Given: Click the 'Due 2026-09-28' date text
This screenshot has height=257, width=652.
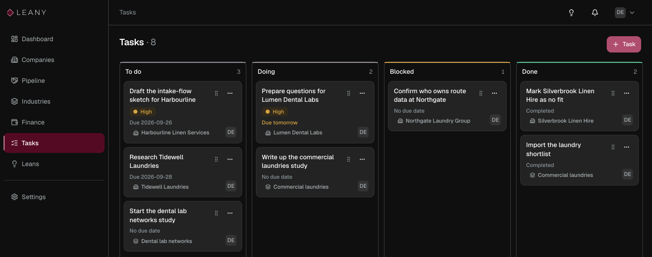Looking at the screenshot, I should [151, 177].
